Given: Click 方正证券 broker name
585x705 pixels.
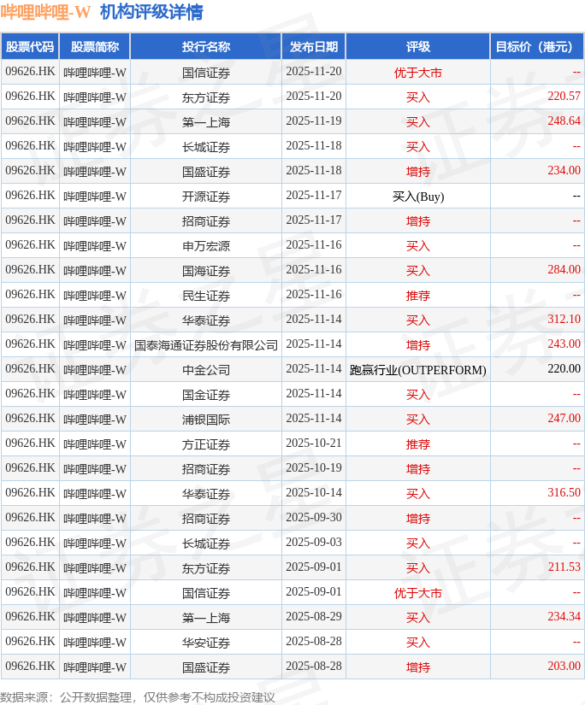Looking at the screenshot, I should tap(206, 444).
